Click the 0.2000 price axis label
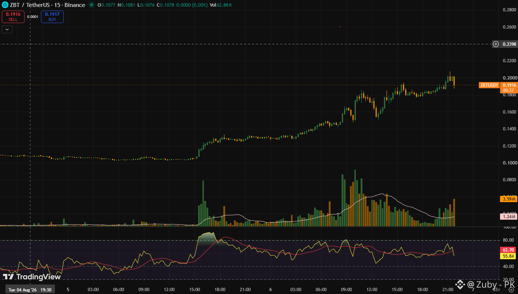The width and height of the screenshot is (518, 294). 509,78
